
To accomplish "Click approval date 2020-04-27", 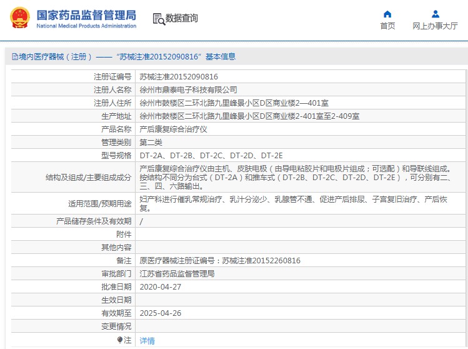I will 161,287.
